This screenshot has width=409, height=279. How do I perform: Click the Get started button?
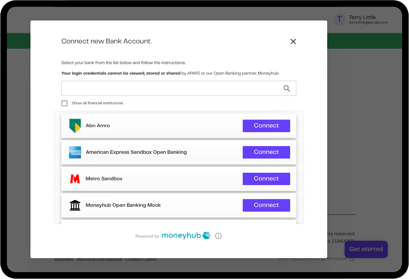click(x=366, y=249)
